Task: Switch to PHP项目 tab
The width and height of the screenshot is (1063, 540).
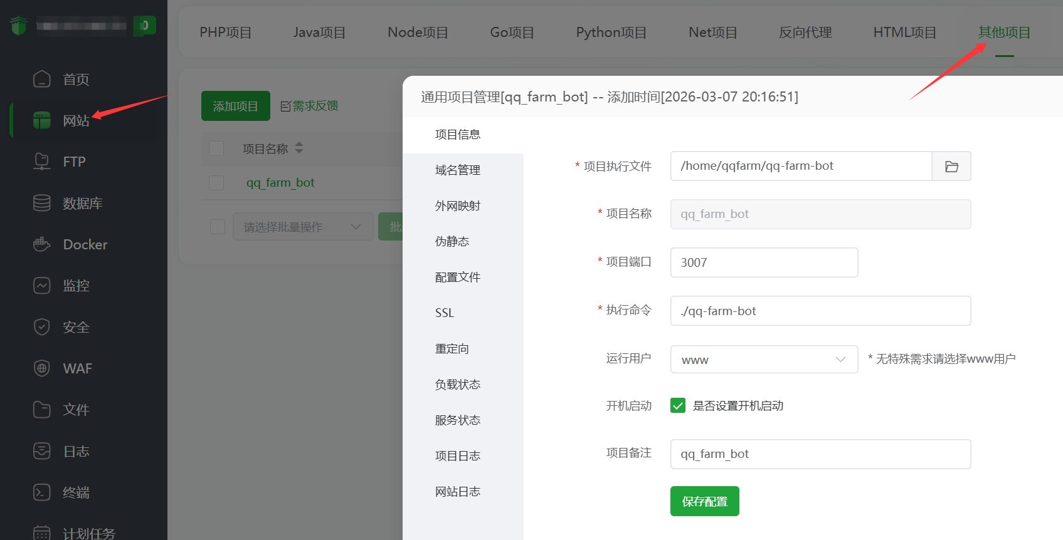Action: pos(226,33)
